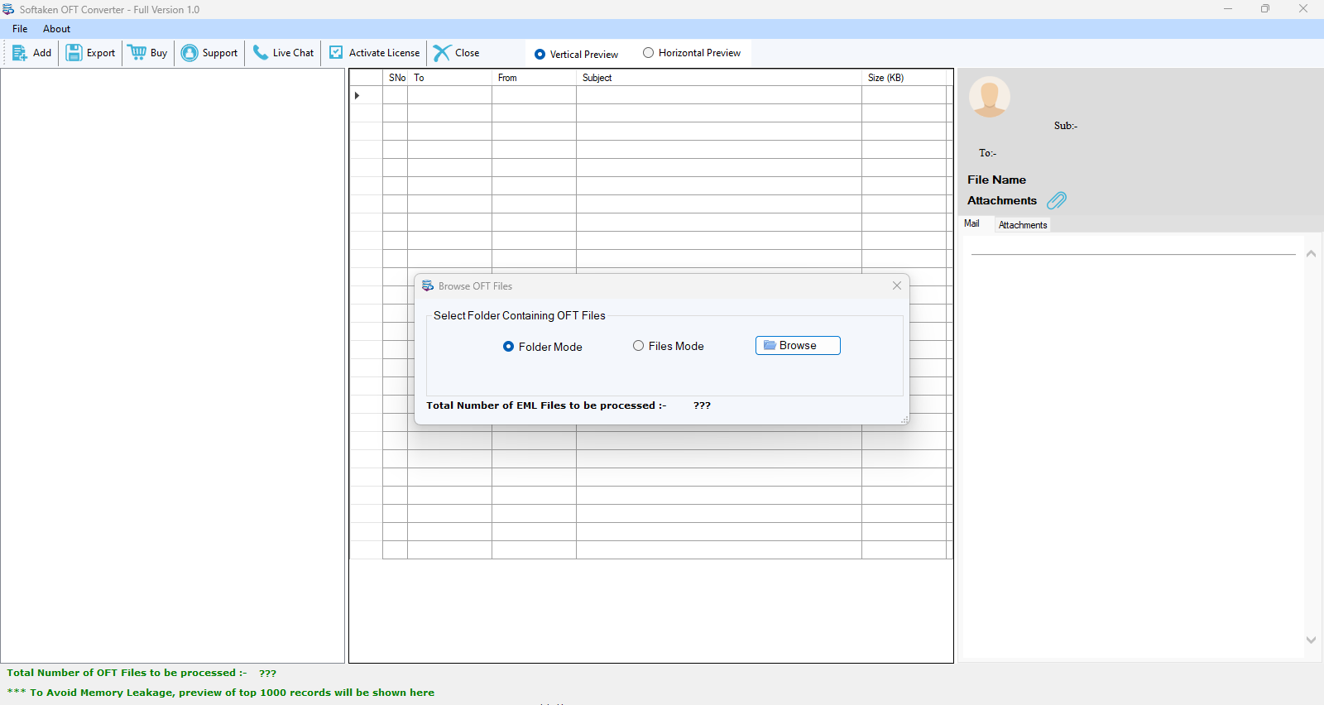Click the Activate License icon
This screenshot has width=1324, height=705.
336,53
